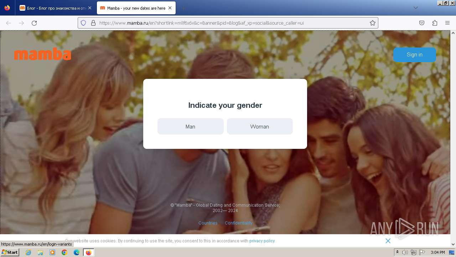Close the Блог tab
456x257 pixels.
coord(89,8)
